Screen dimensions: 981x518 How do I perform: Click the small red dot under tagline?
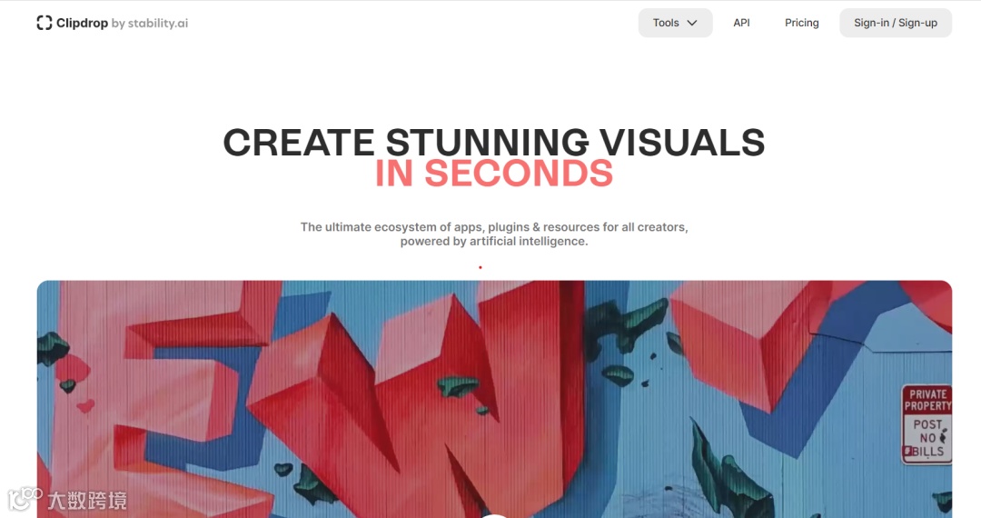click(x=481, y=267)
